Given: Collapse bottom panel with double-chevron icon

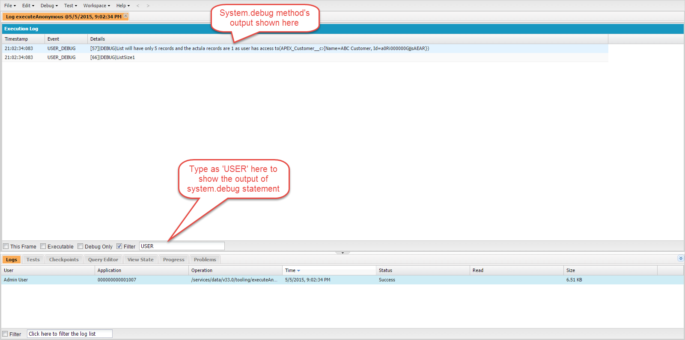Looking at the screenshot, I should point(681,258).
